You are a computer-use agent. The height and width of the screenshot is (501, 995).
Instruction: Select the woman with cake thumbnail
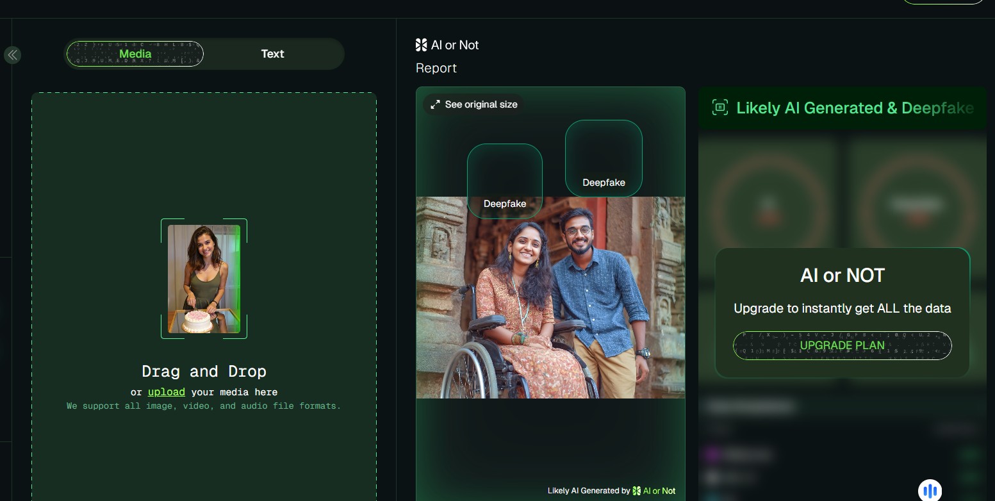(204, 279)
